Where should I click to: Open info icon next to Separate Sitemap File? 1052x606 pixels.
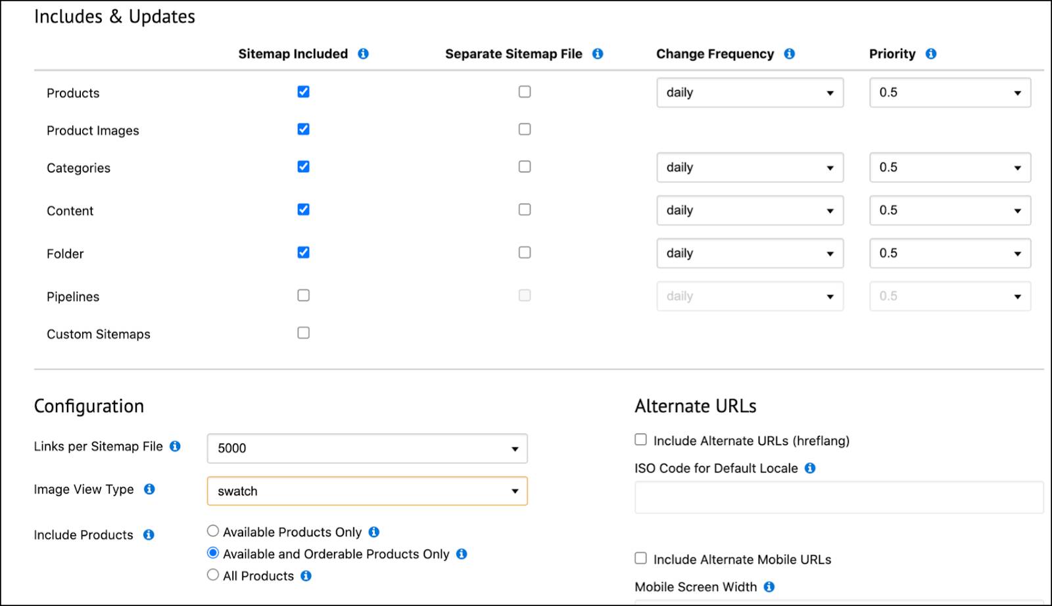click(x=598, y=54)
